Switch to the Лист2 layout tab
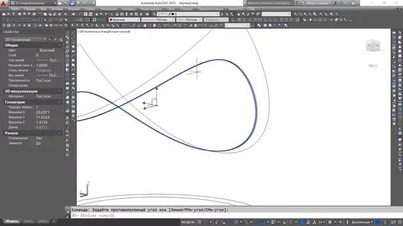Image resolution: width=403 pixels, height=226 pixels. pyautogui.click(x=43, y=221)
